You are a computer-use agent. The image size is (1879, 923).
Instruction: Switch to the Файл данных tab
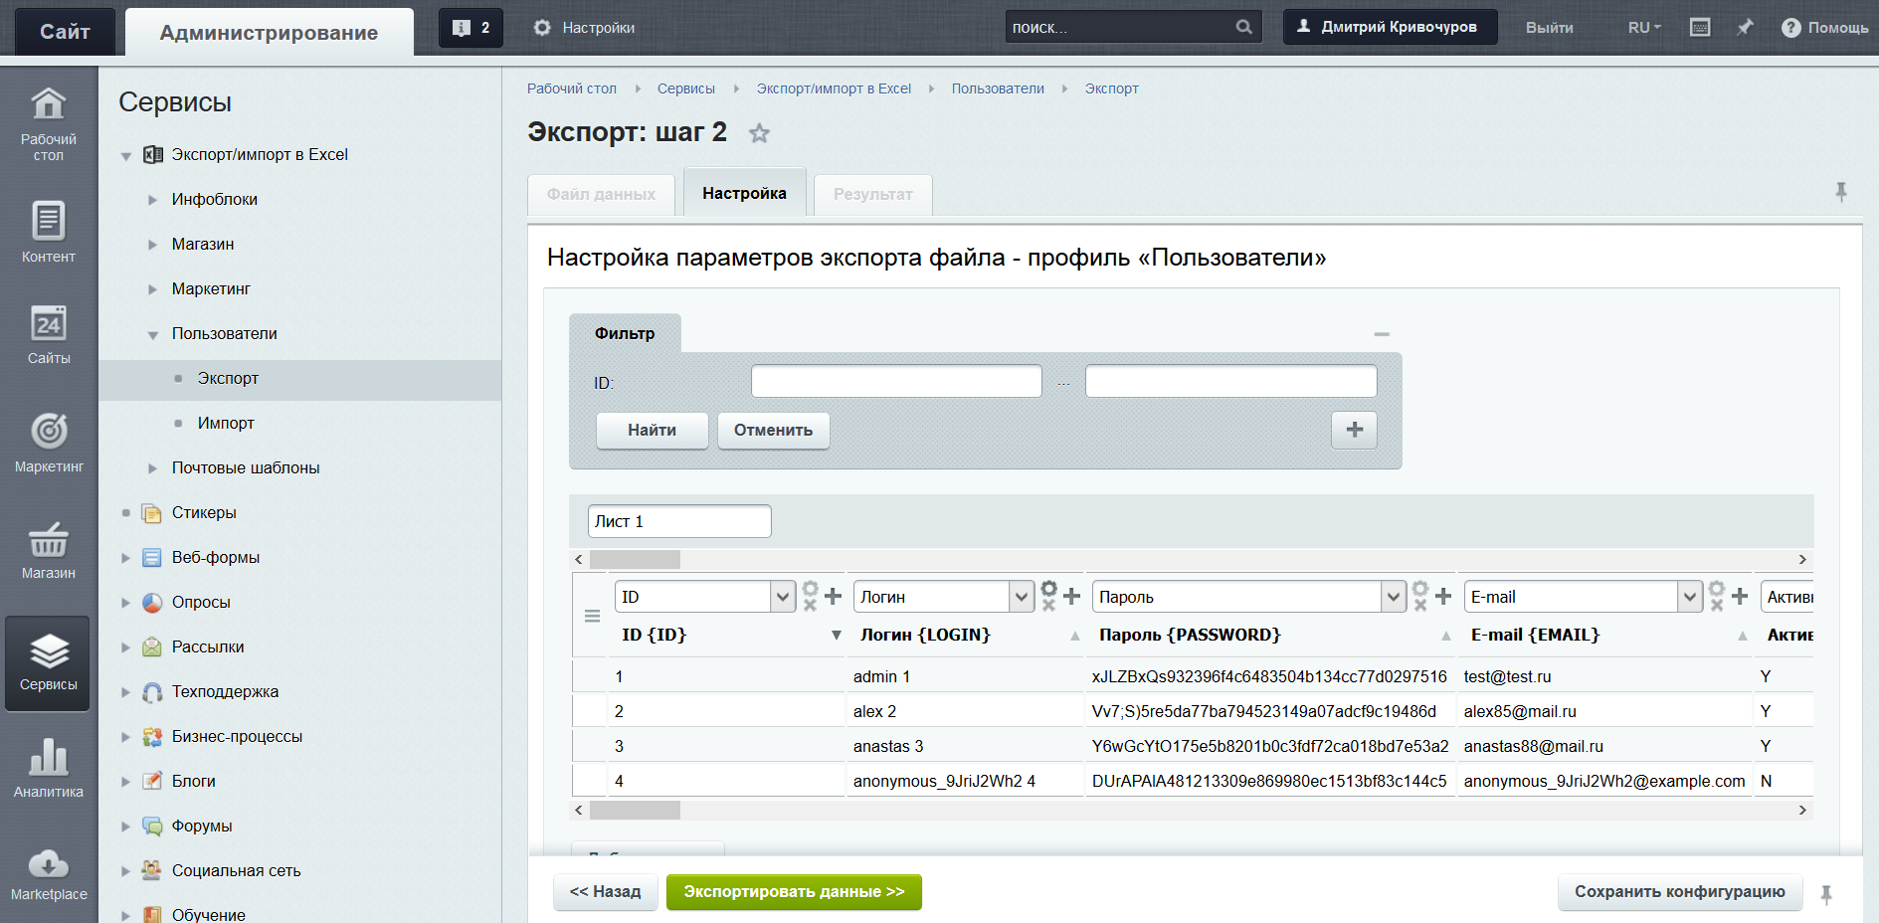click(601, 194)
